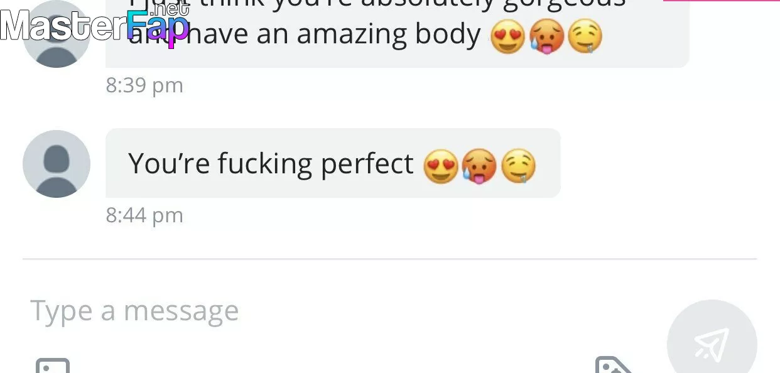
Task: Focus the Type a message field
Action: click(314, 311)
